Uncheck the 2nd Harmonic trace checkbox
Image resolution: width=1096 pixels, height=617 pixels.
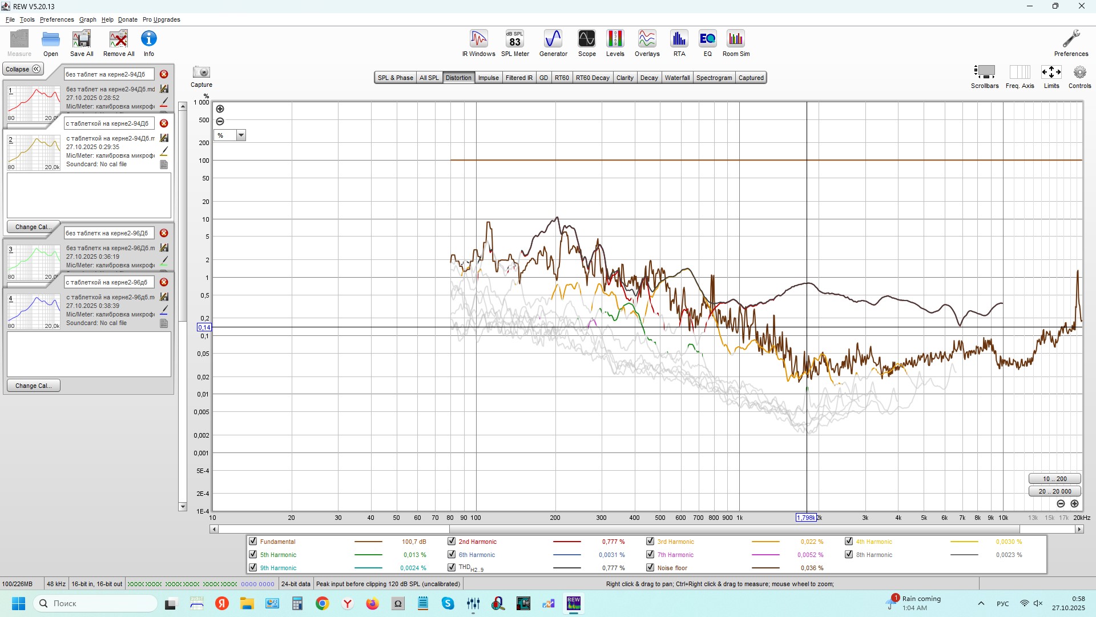click(x=452, y=542)
